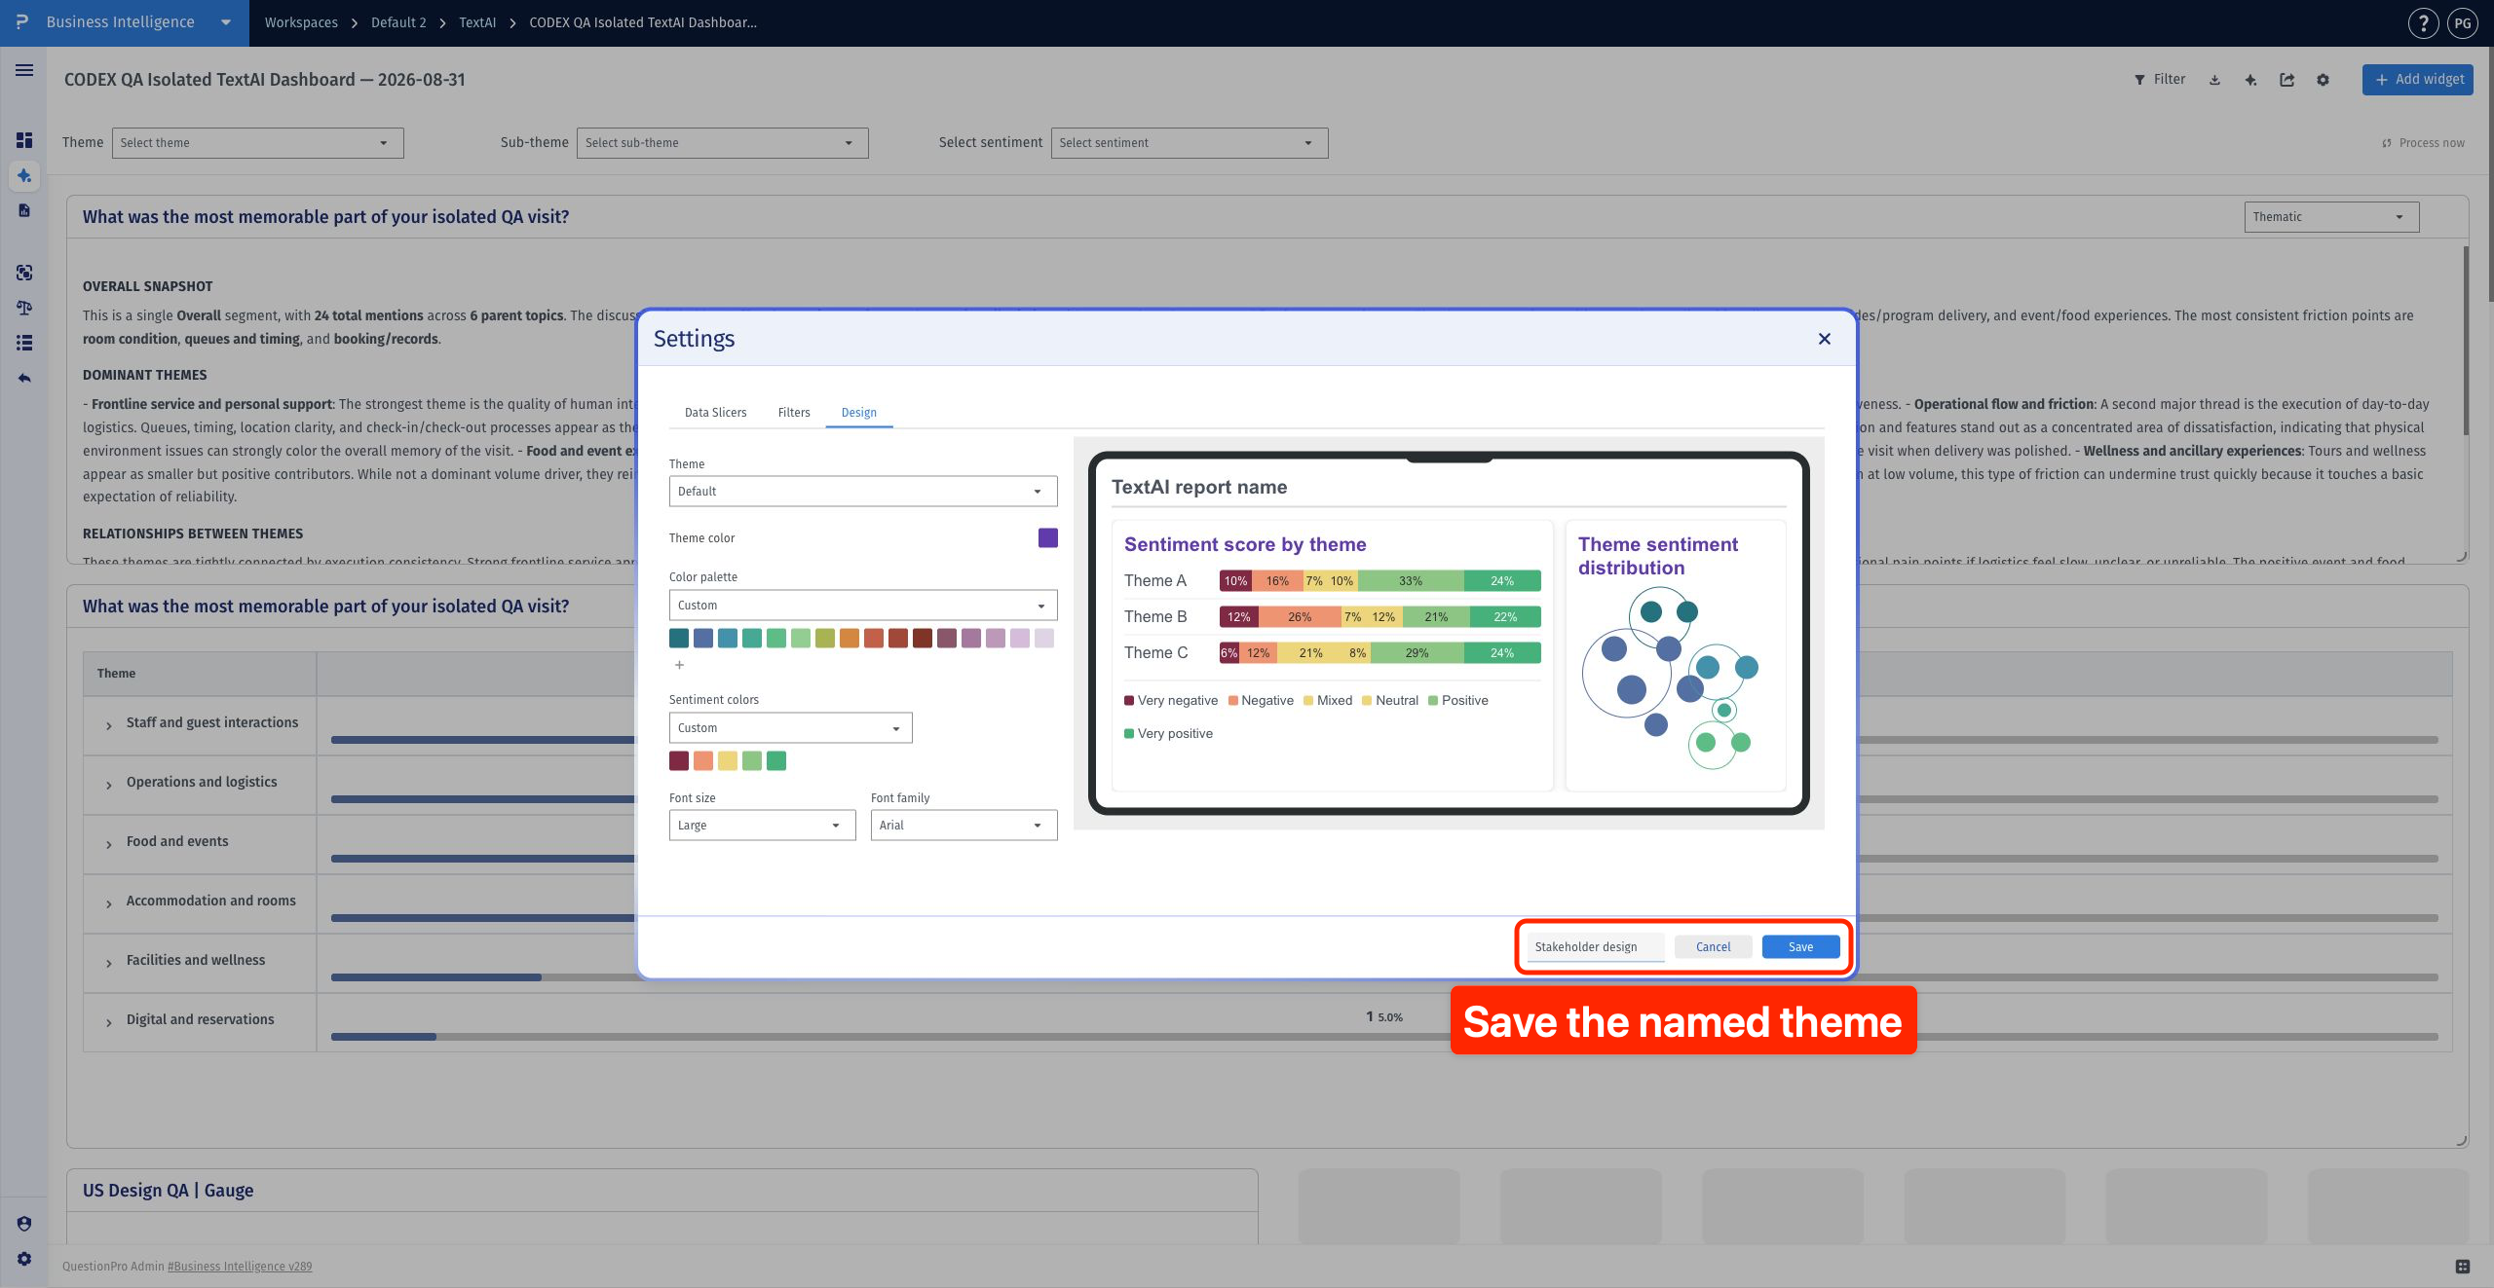Open the hamburger navigation menu

[x=24, y=70]
